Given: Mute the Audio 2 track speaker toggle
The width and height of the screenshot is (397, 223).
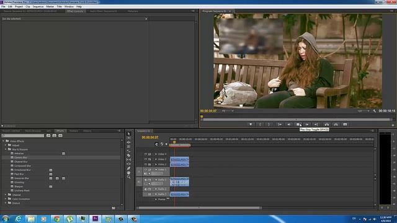Looking at the screenshot, I should tap(146, 189).
